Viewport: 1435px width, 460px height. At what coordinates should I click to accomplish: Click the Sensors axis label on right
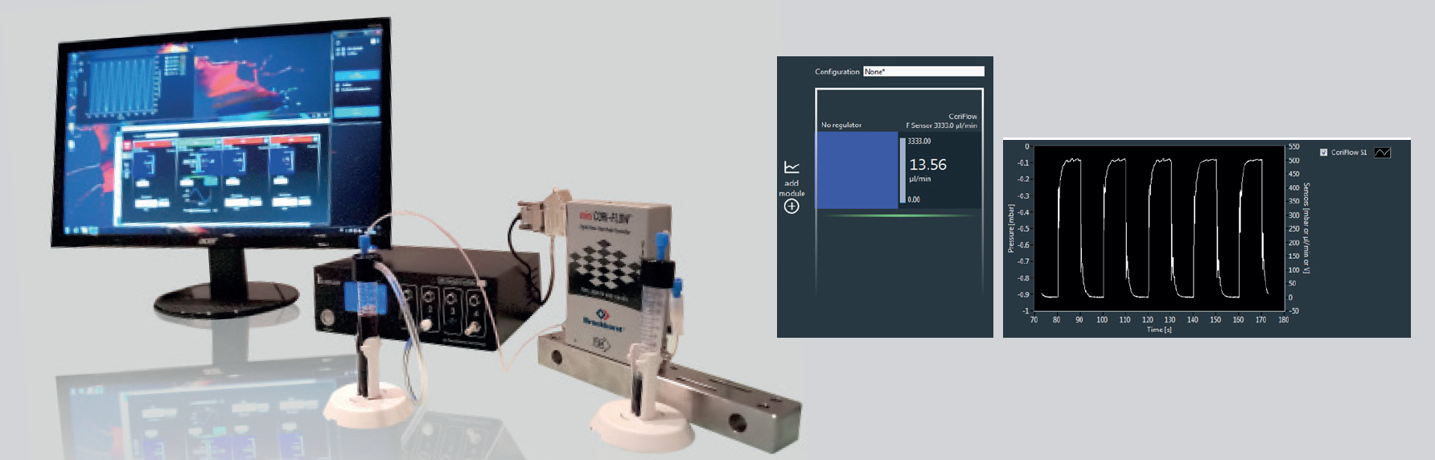coord(1306,228)
